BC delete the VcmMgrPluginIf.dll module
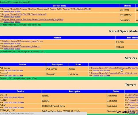The image size is (138, 115). pyautogui.click(x=18, y=22)
